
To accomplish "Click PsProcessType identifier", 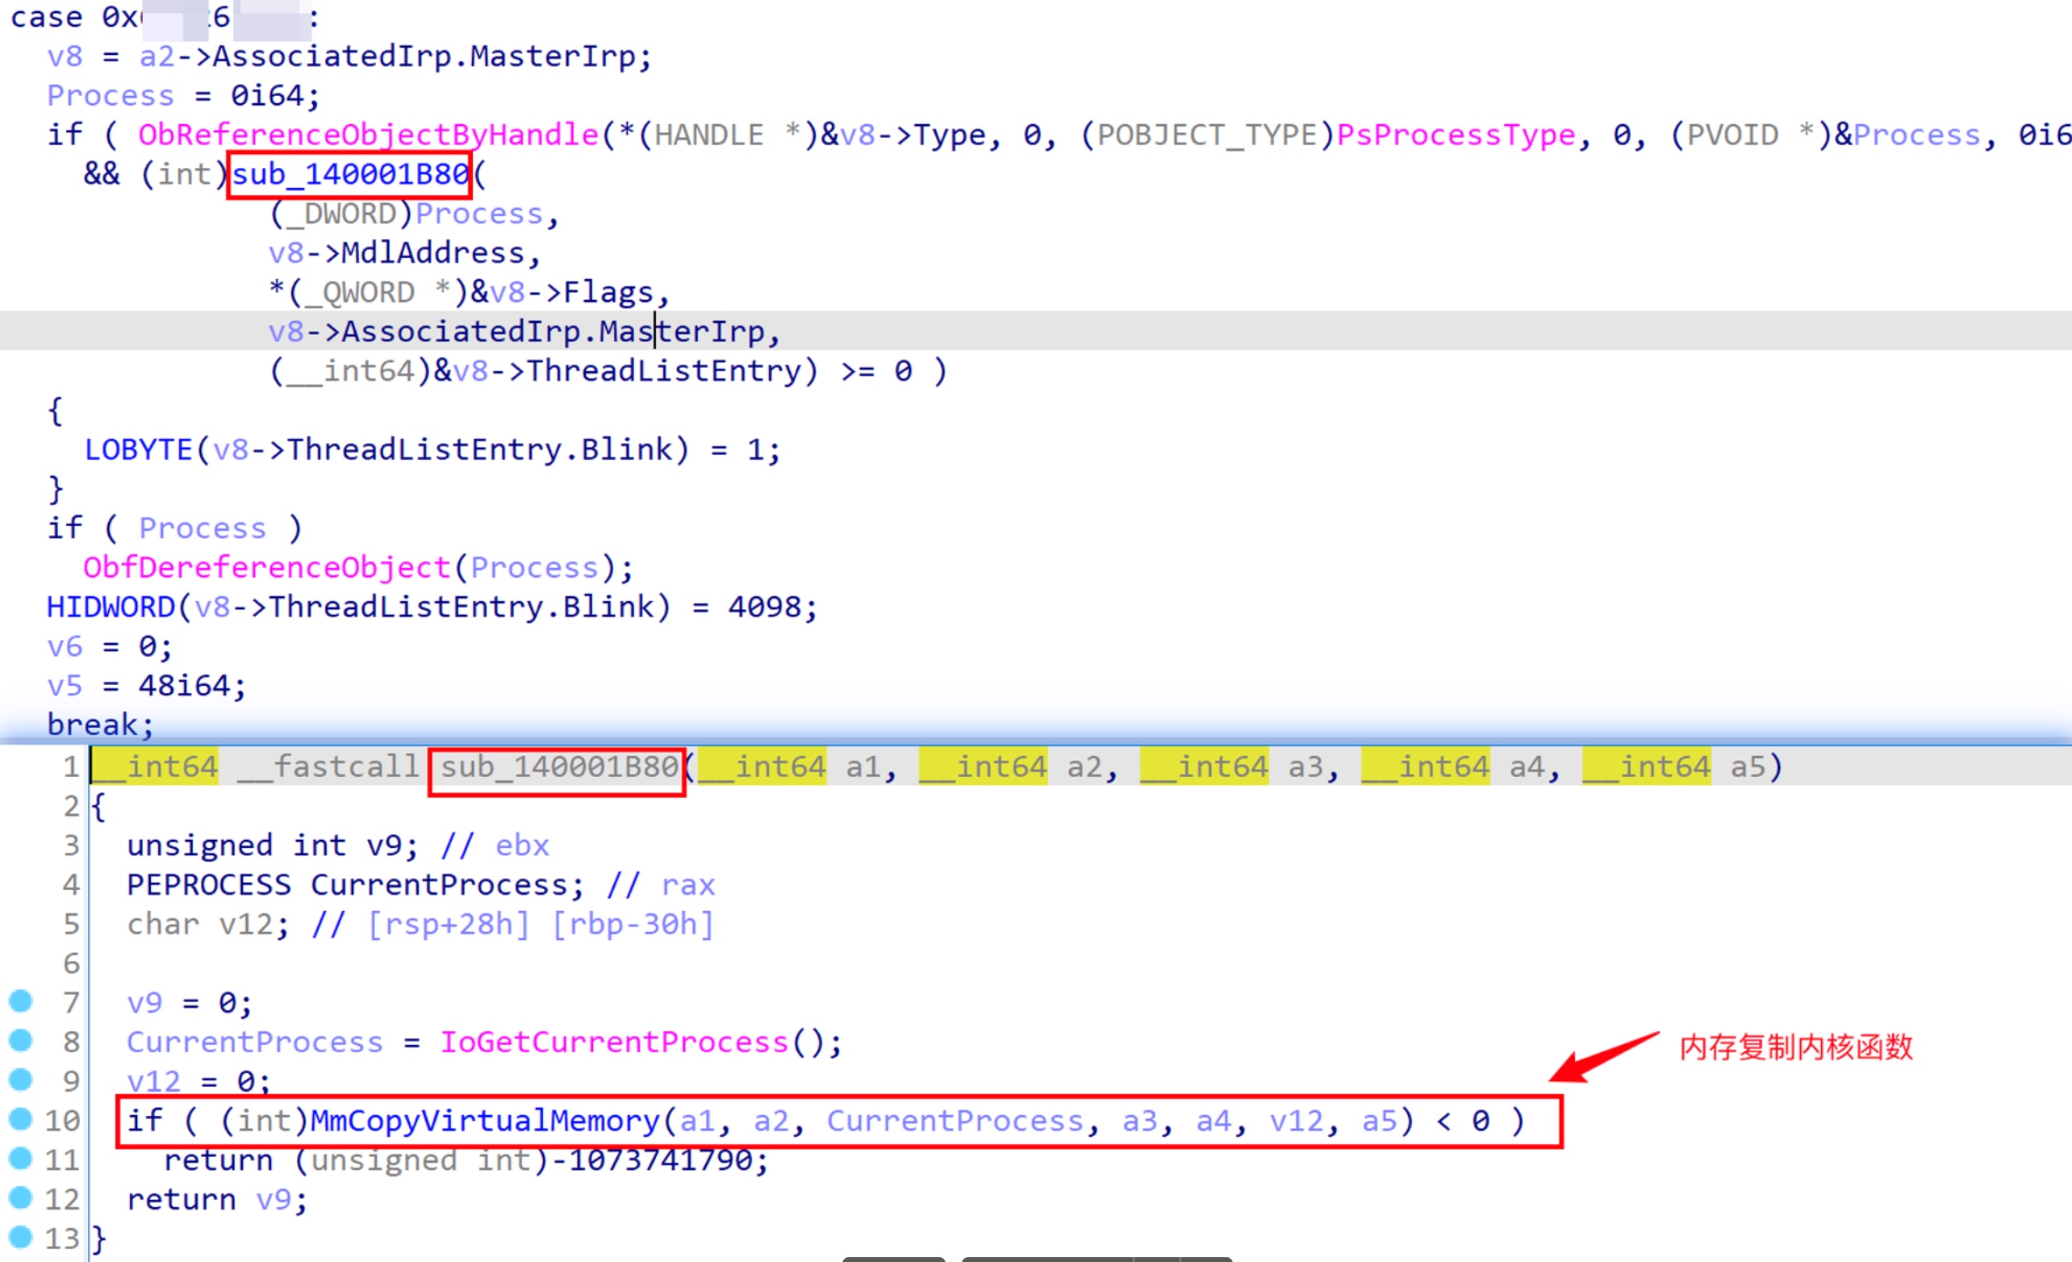I will click(1456, 136).
